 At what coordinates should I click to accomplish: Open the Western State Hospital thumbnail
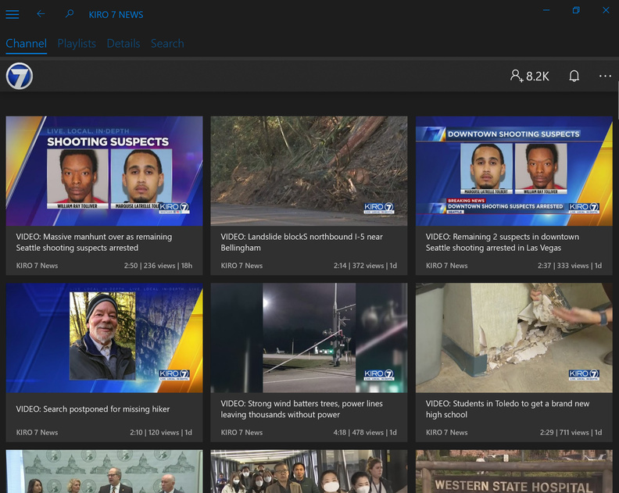514,471
